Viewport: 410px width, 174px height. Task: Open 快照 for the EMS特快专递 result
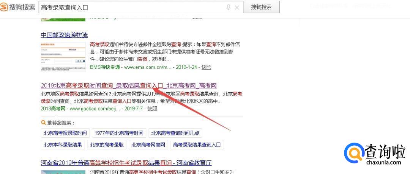tap(206, 67)
